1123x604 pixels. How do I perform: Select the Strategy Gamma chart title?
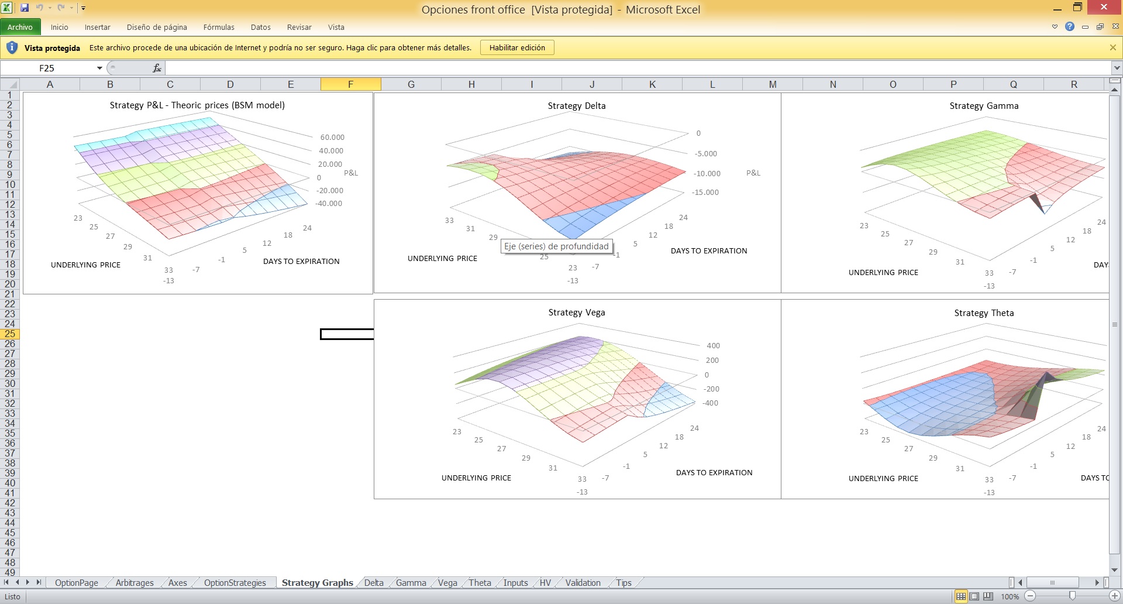(984, 106)
